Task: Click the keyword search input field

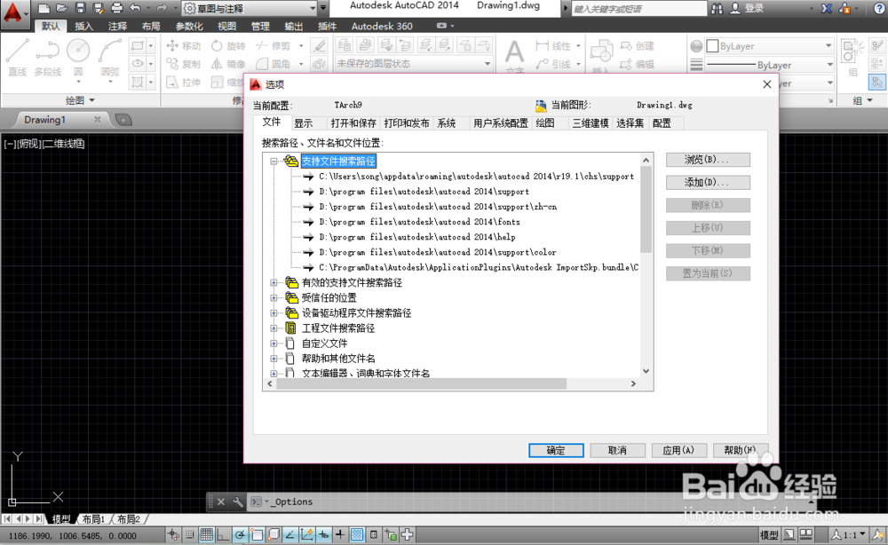Action: 638,9
